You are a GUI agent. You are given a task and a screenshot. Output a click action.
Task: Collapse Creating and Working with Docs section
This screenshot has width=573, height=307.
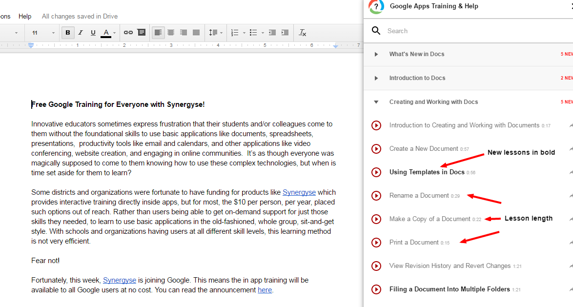coord(376,102)
